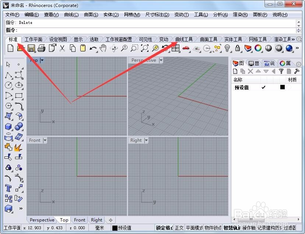This screenshot has width=305, height=234.
Task: Click the filter funnel icon in layer panel
Action: click(281, 71)
